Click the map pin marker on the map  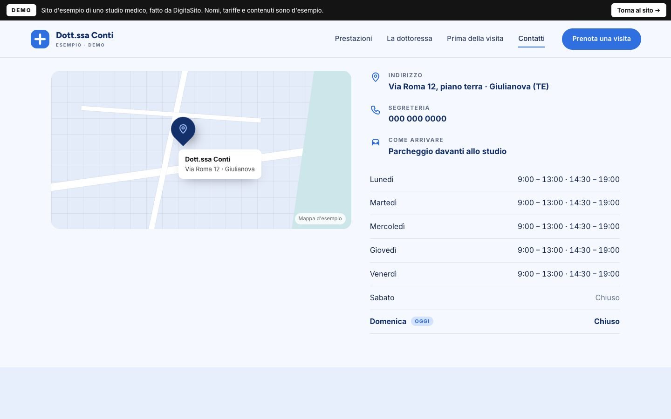click(x=183, y=131)
